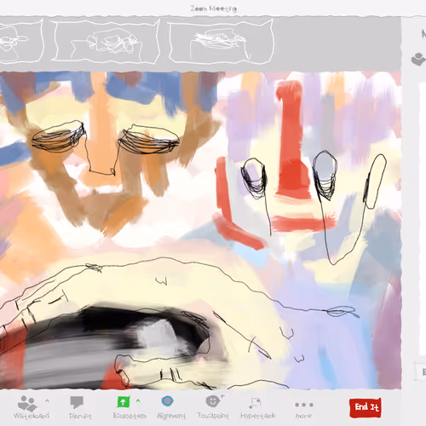Select the blue Alignment icon
426x426 pixels.
click(x=168, y=401)
